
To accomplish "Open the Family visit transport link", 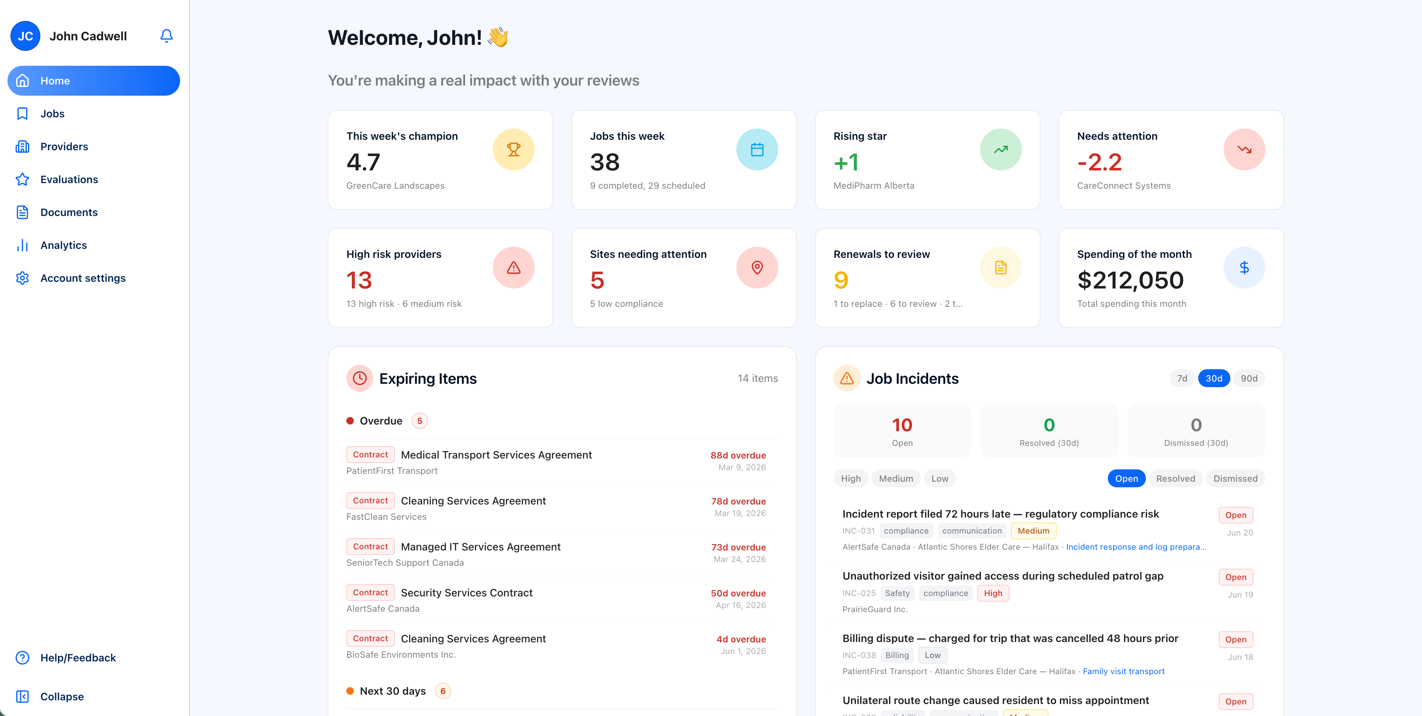I will (1123, 671).
